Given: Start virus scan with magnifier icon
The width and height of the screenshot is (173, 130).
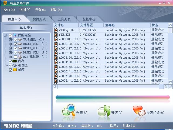Looking at the screenshot, I should pyautogui.click(x=69, y=110).
